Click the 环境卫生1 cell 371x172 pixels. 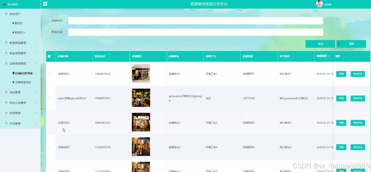point(211,74)
